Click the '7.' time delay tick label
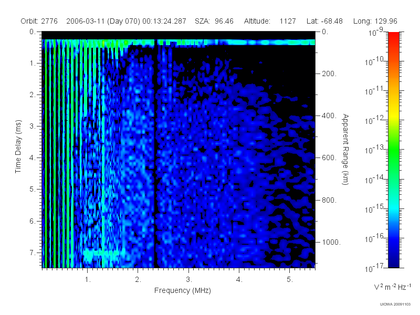 pos(32,253)
